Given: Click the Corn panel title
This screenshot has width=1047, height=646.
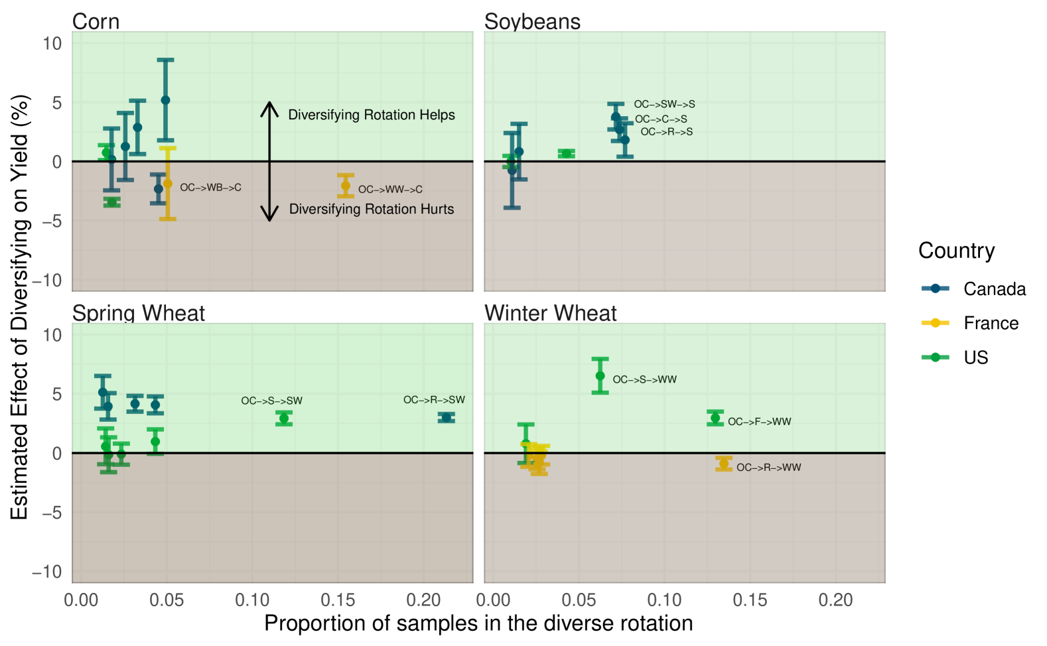Looking at the screenshot, I should point(96,21).
